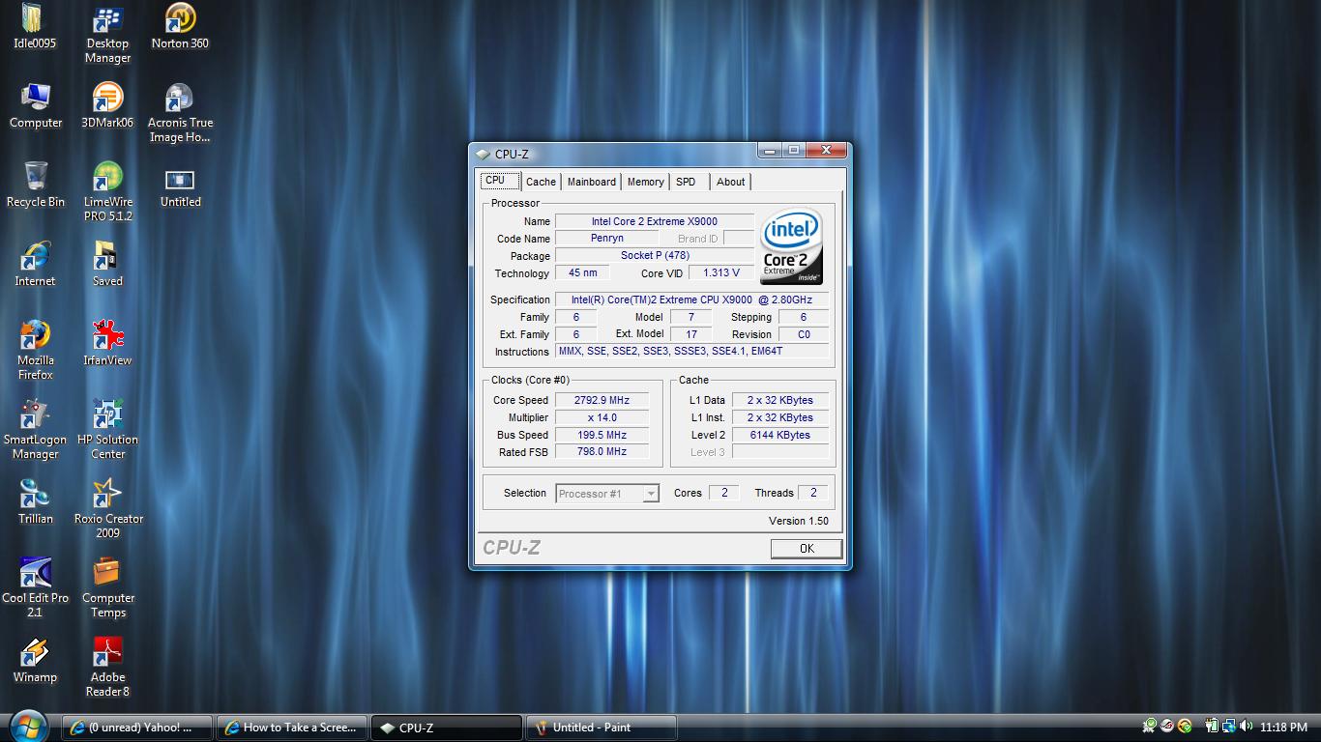Switch to the About tab

point(730,182)
